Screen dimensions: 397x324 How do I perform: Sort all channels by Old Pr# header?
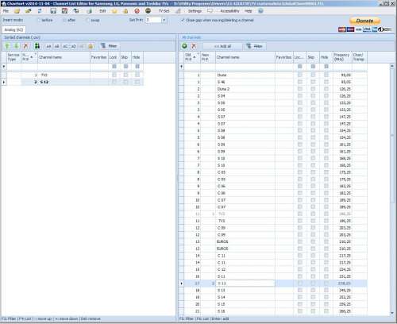click(x=192, y=57)
